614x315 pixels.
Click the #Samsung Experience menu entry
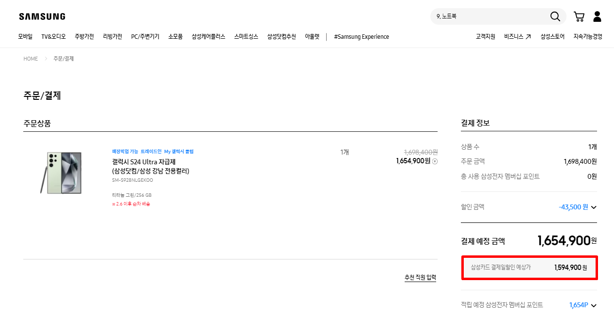pos(361,36)
